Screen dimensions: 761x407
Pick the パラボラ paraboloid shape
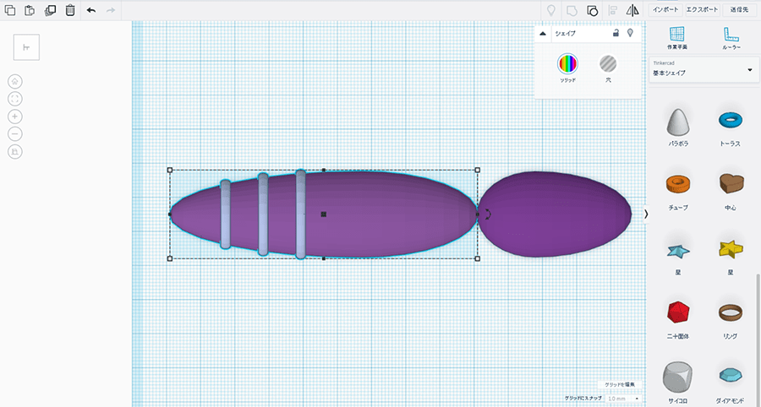[x=677, y=122]
